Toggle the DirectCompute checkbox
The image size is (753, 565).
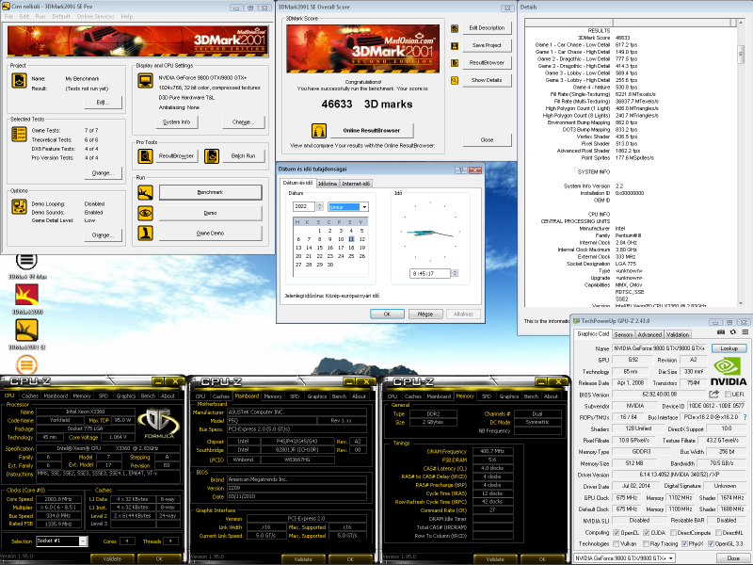click(x=673, y=533)
